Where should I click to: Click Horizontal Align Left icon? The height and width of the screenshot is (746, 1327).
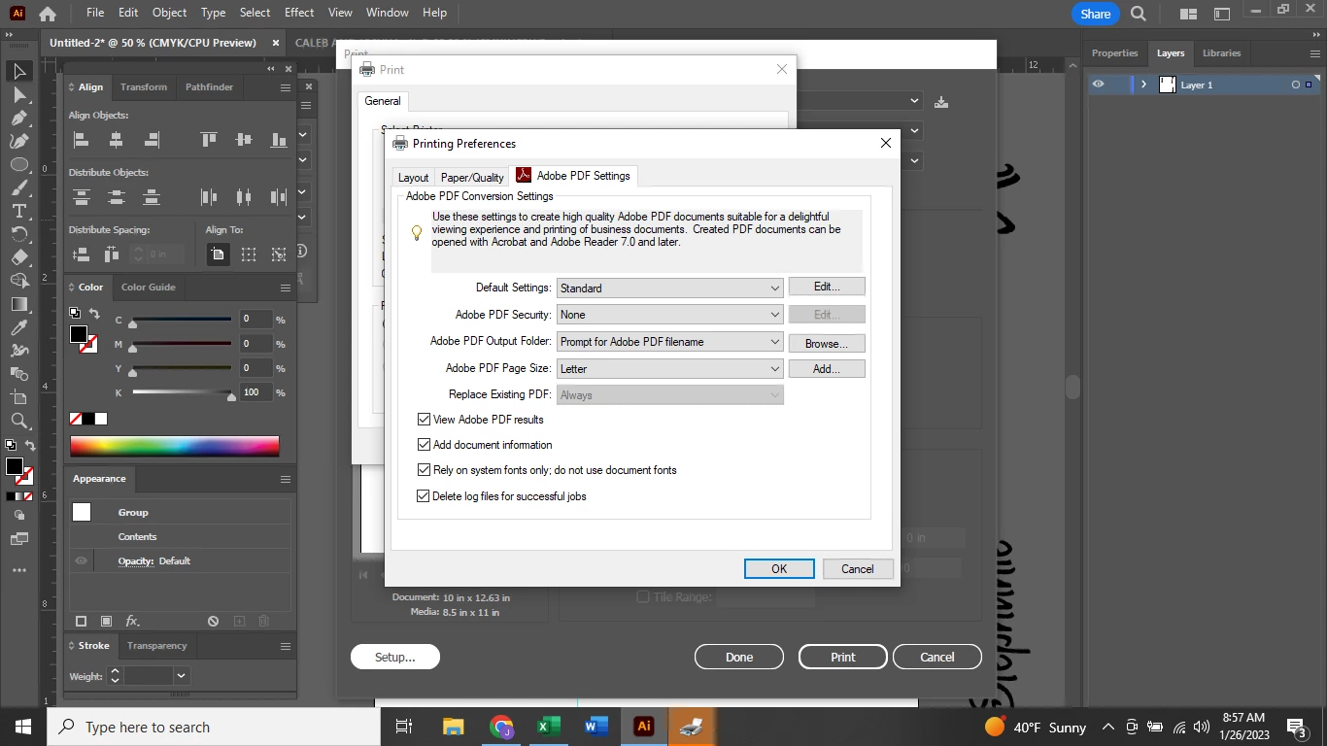point(82,140)
